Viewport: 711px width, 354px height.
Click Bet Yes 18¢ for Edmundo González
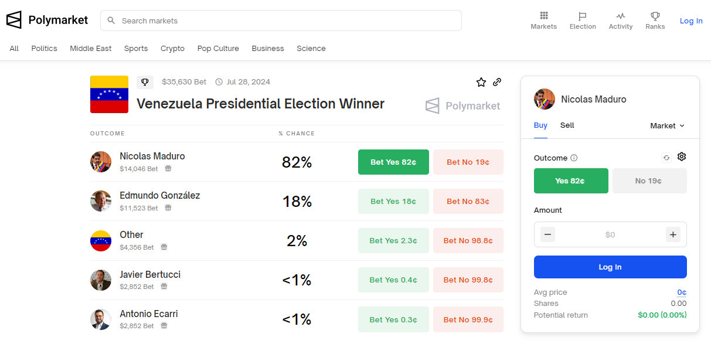coord(393,201)
